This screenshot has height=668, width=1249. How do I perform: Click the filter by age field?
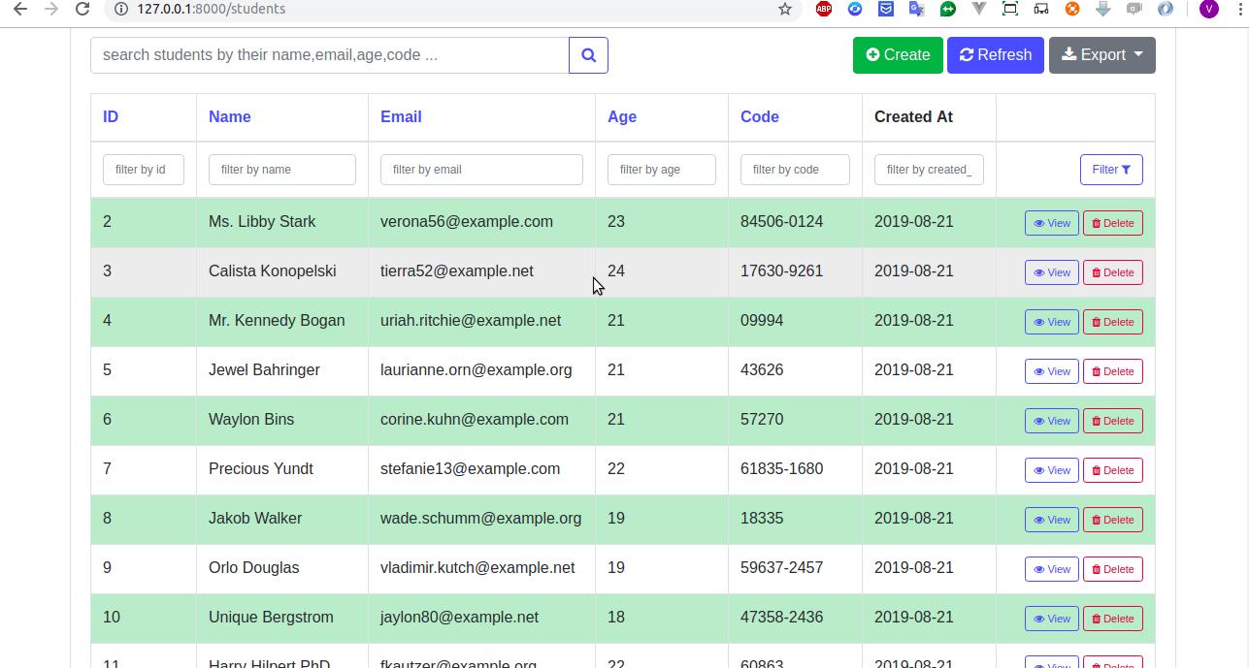pyautogui.click(x=662, y=170)
